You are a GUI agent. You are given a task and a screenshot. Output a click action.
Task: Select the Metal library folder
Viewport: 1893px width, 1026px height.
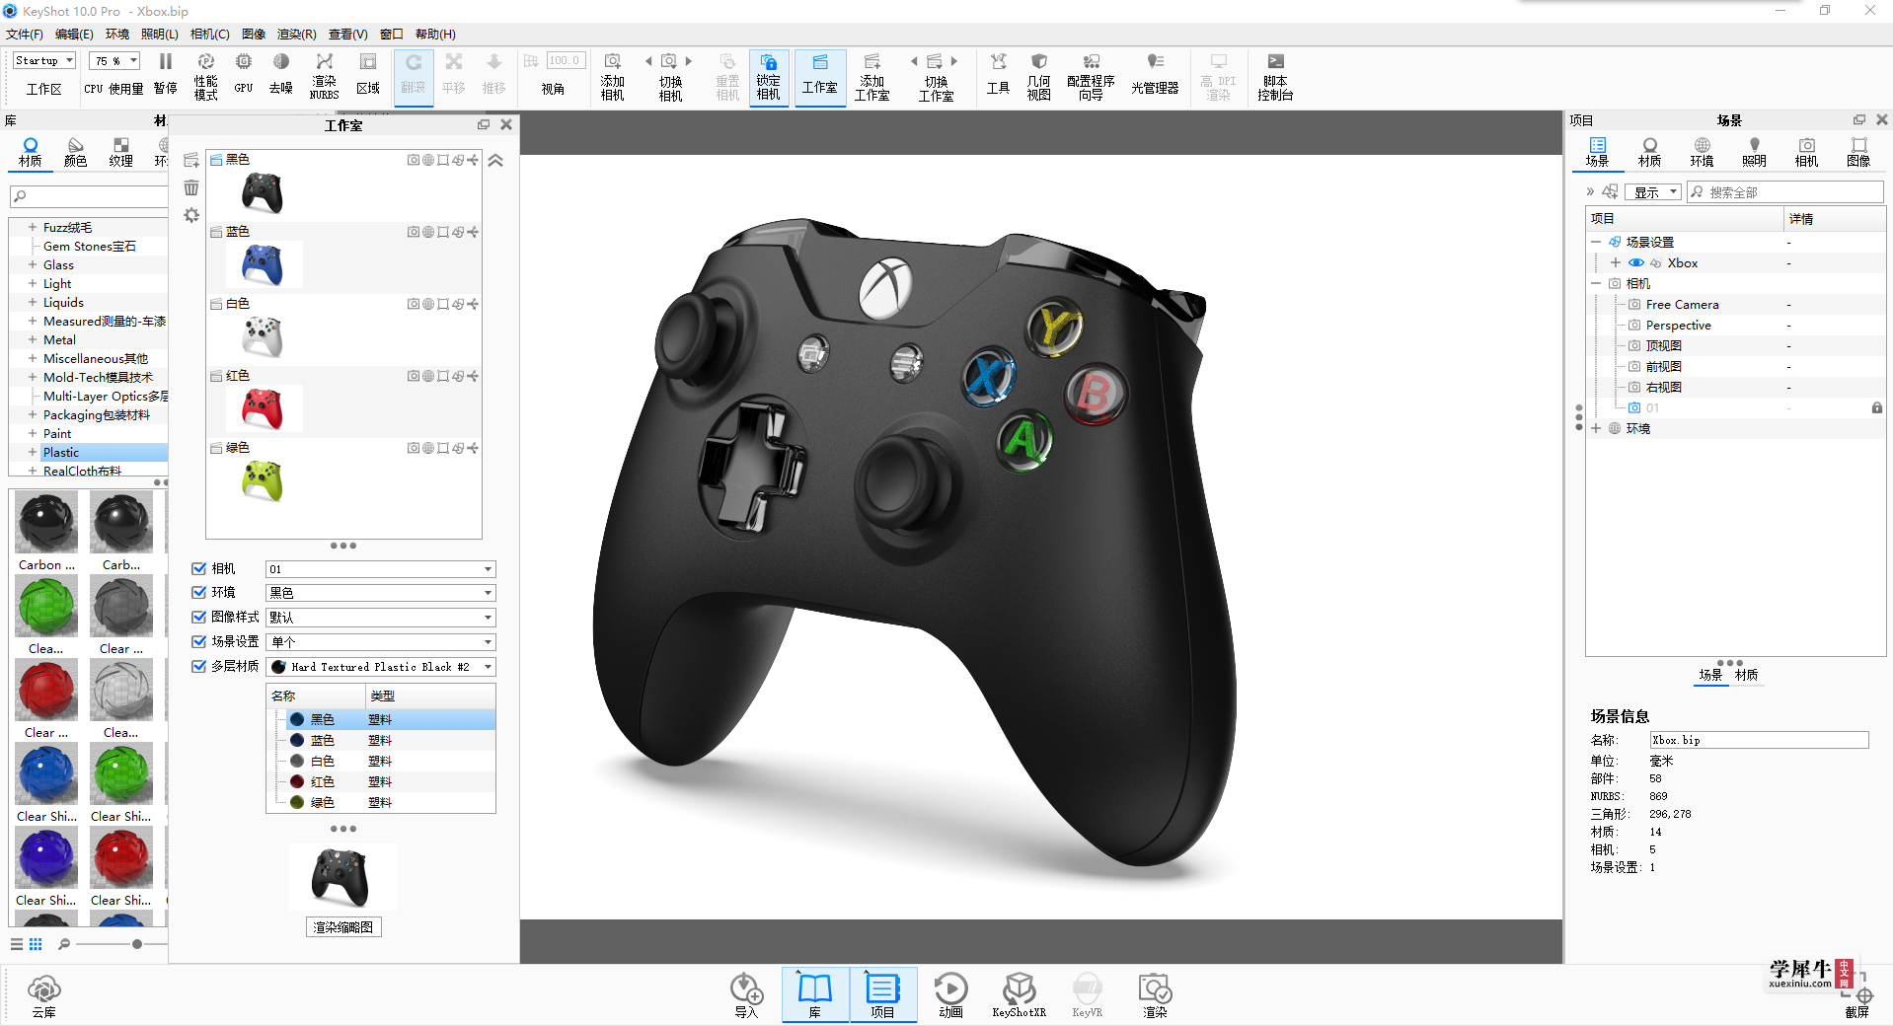click(x=59, y=339)
